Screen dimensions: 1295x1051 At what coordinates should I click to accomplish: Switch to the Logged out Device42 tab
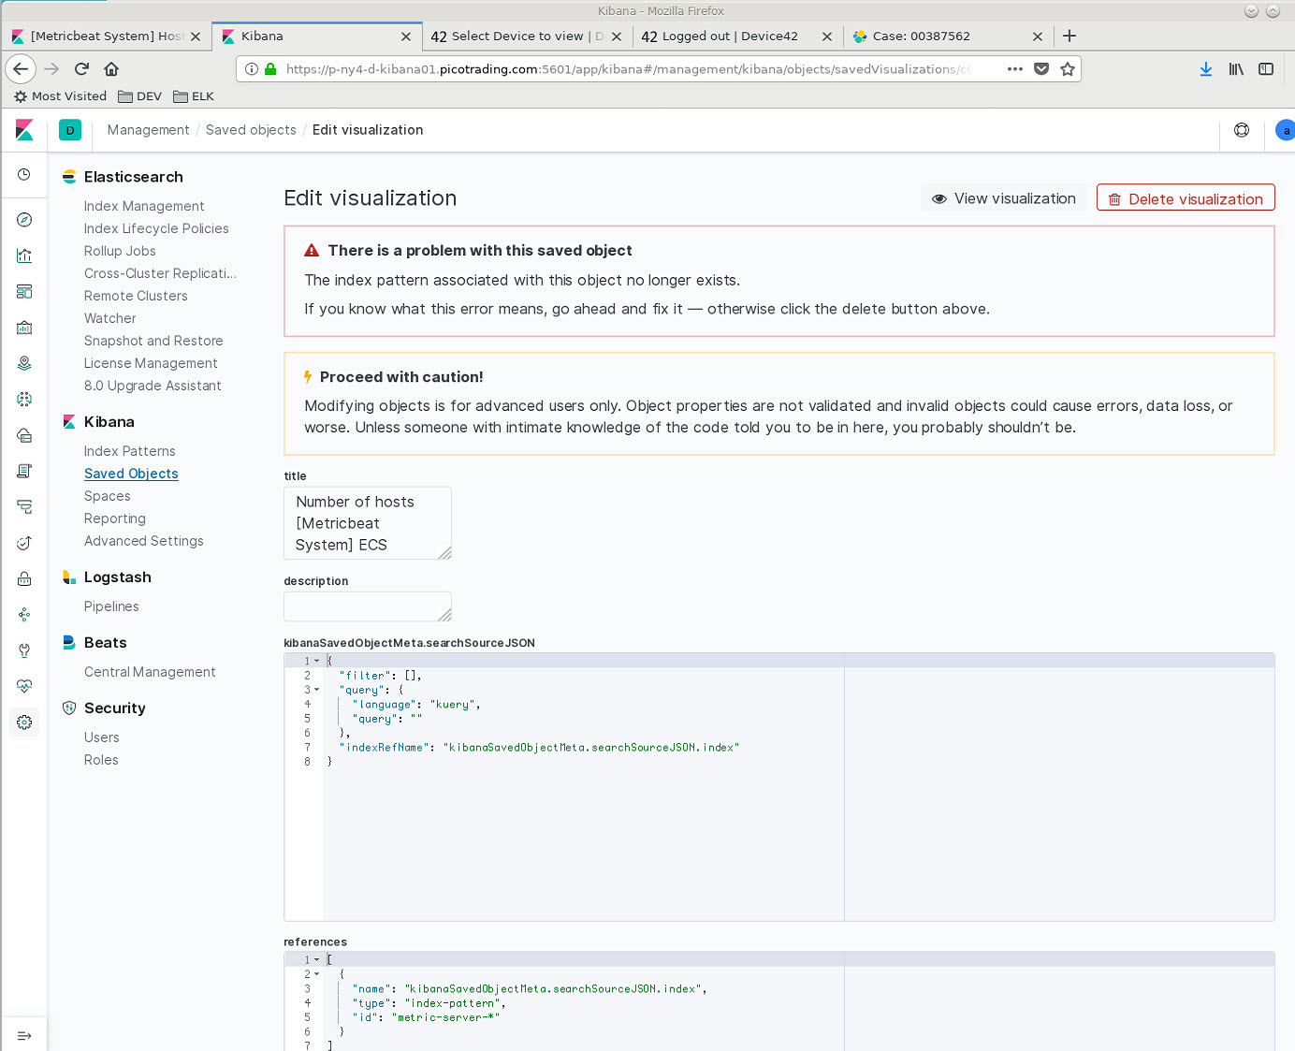(737, 36)
